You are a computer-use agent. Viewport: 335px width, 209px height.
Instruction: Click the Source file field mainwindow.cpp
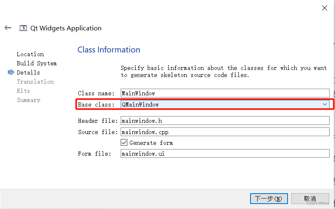[x=225, y=132]
